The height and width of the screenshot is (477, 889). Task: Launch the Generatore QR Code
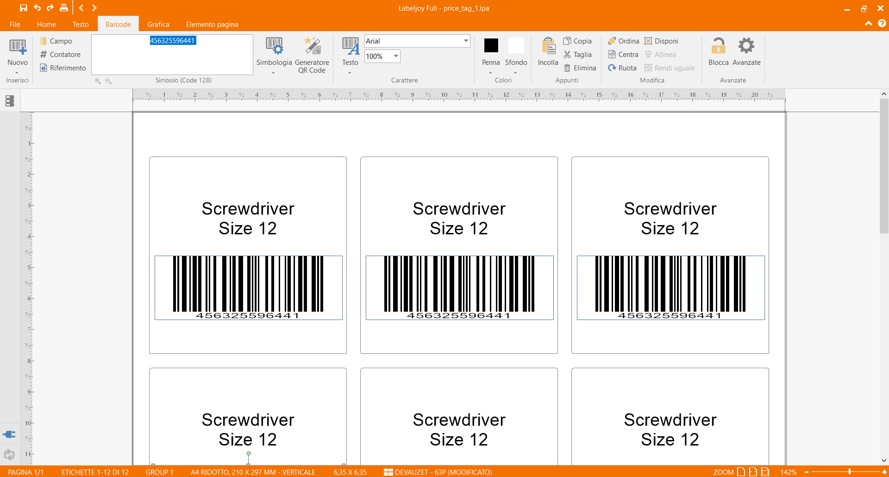(x=312, y=56)
